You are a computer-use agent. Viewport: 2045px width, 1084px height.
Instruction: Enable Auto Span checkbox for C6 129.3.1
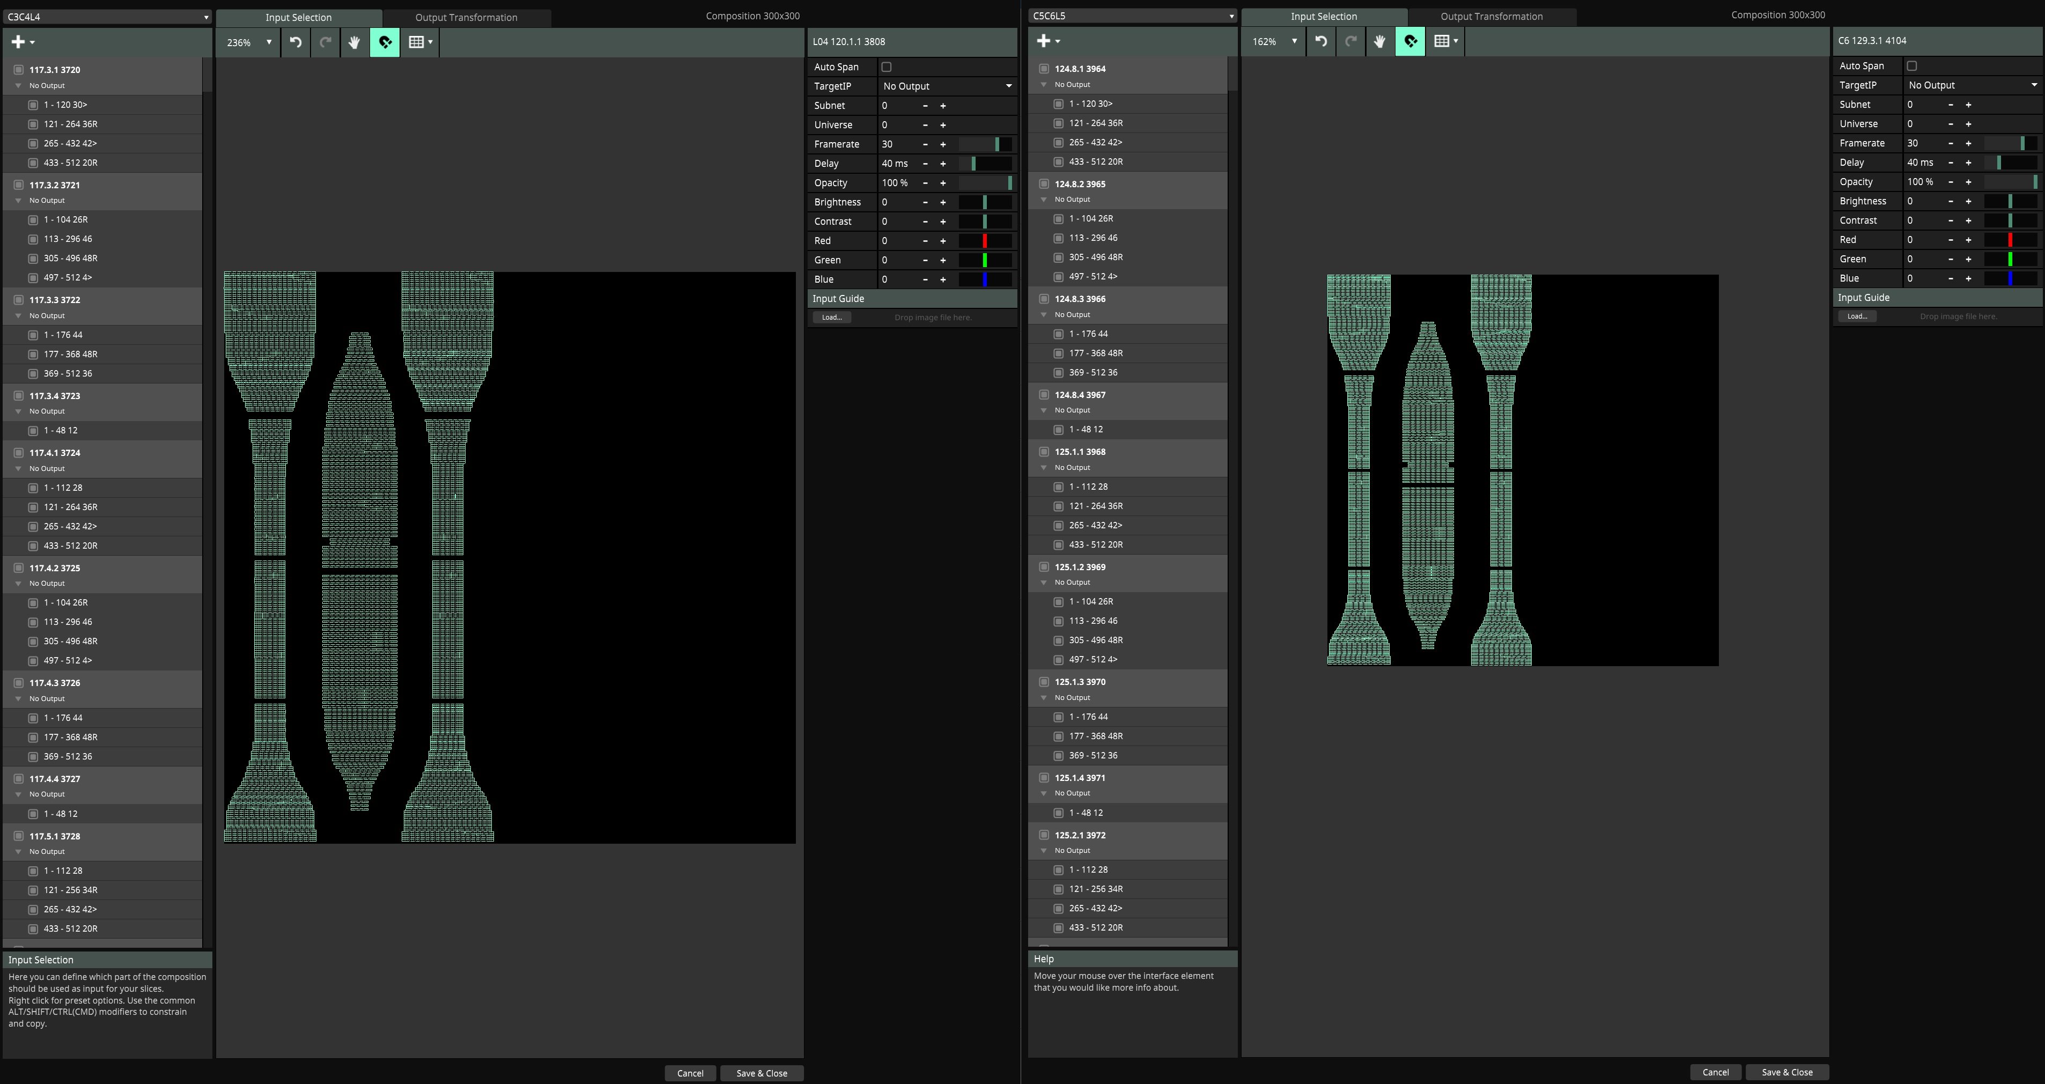click(x=1913, y=66)
